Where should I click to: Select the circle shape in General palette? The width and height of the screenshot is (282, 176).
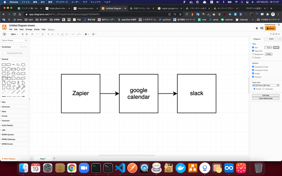coord(9,69)
